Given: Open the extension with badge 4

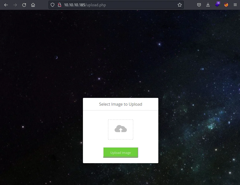Looking at the screenshot, I should click(x=217, y=5).
